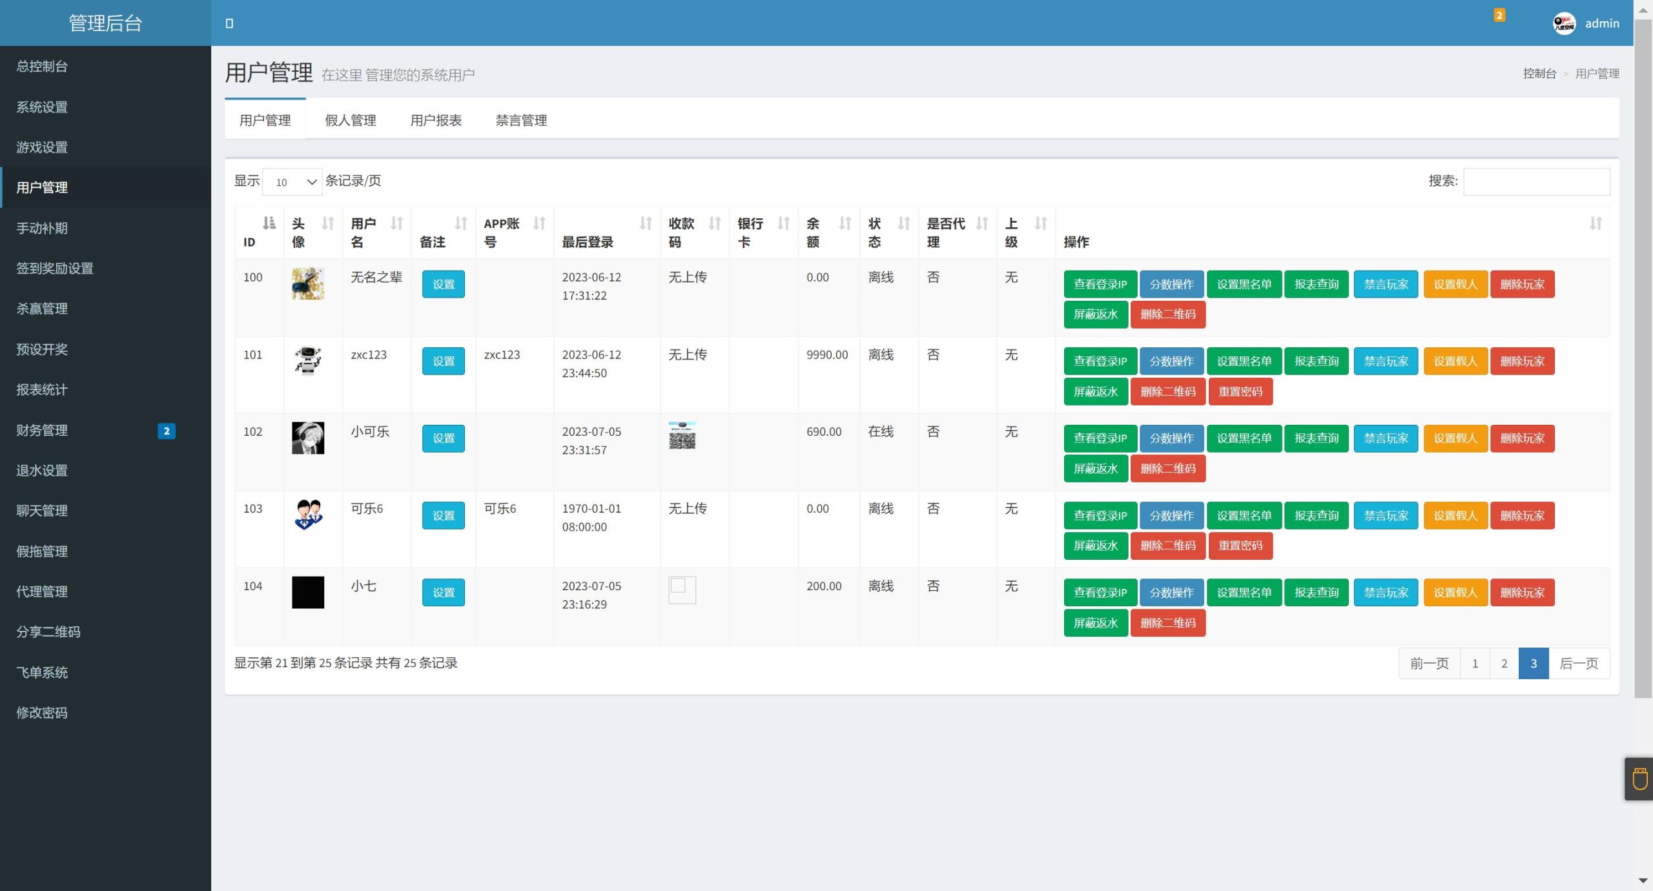
Task: Open 小可乐's QR code thumbnail
Action: click(682, 436)
